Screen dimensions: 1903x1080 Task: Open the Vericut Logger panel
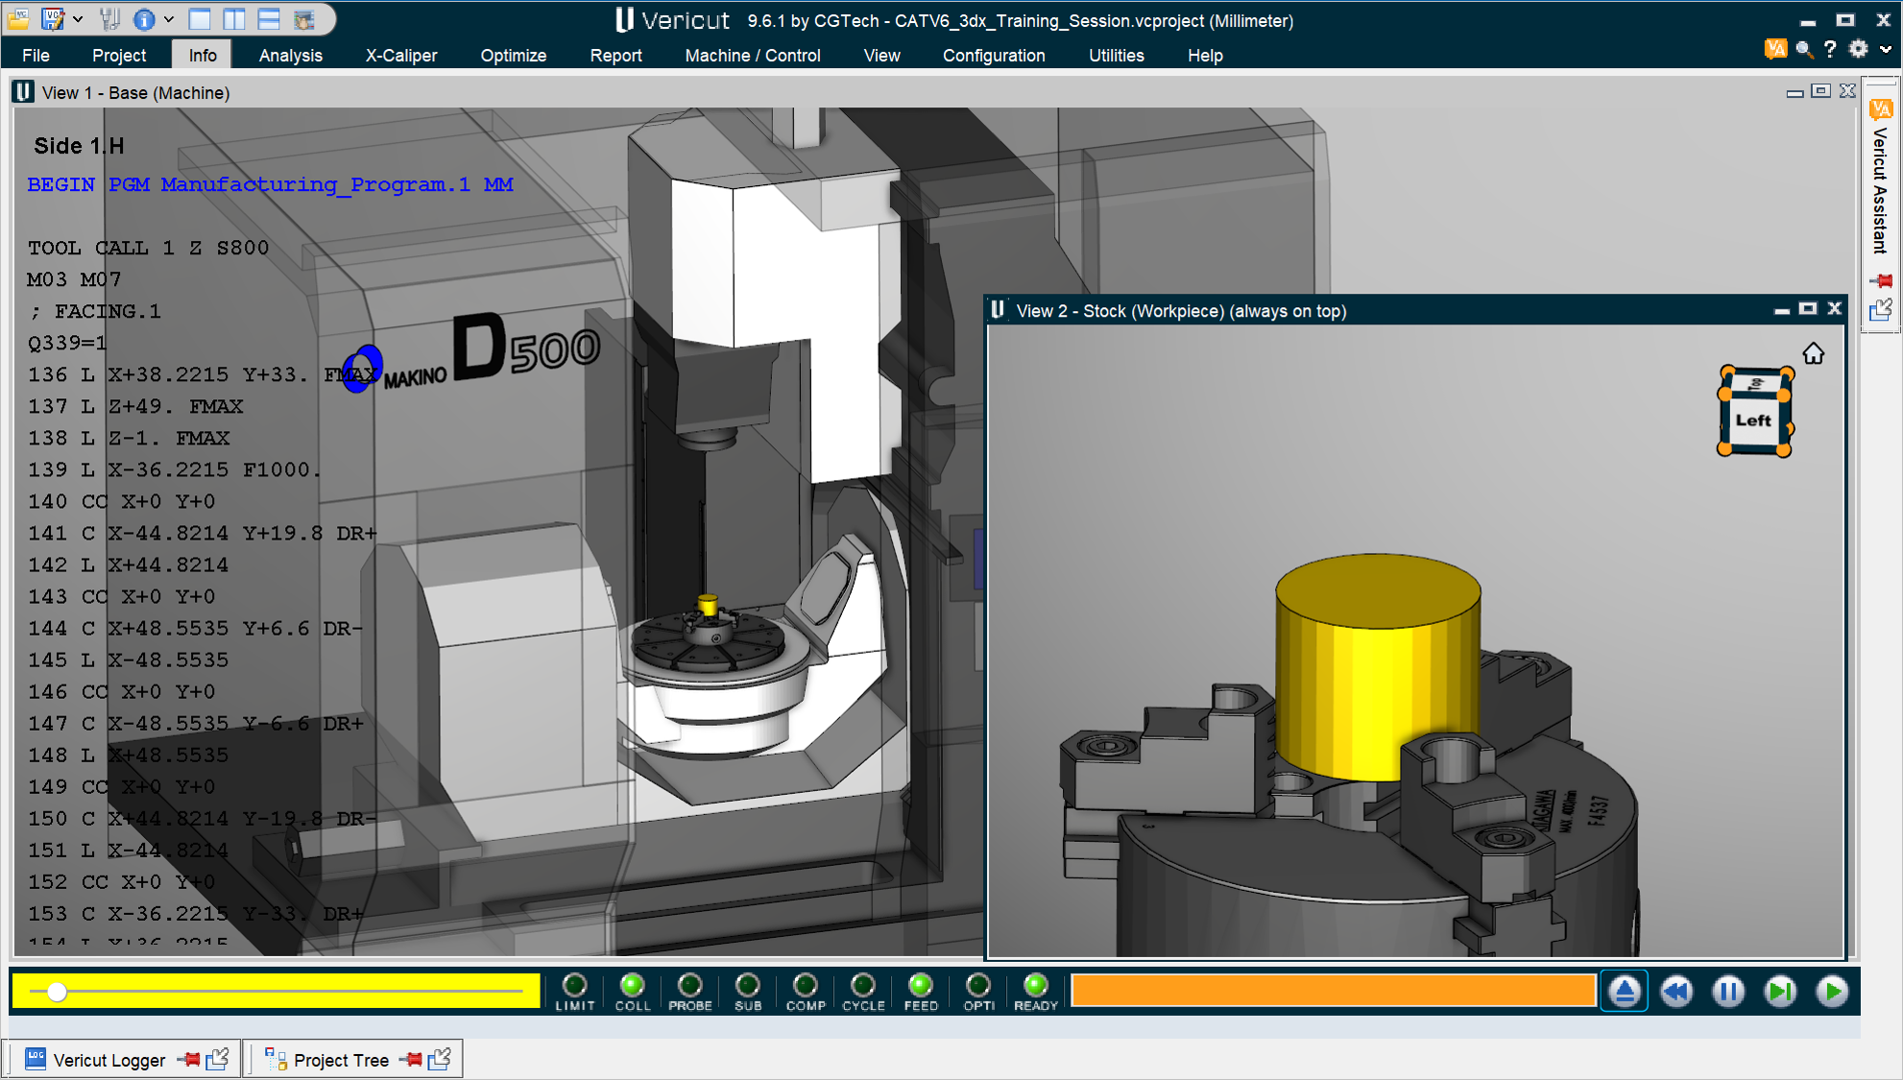click(x=108, y=1060)
